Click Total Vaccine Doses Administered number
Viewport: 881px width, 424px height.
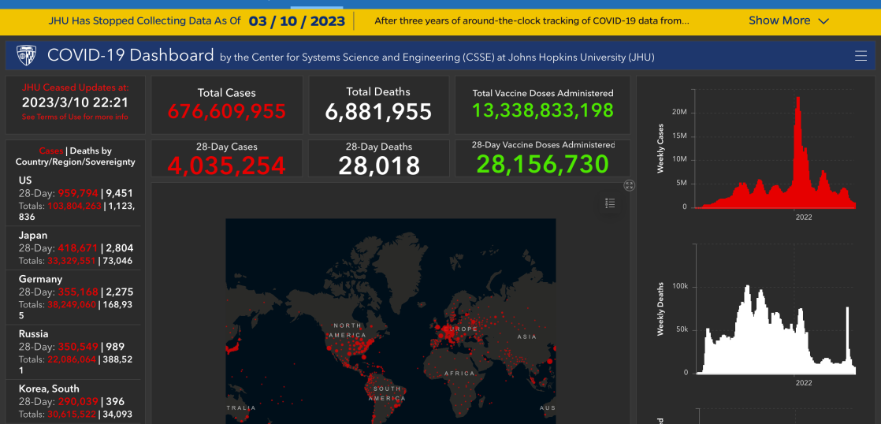542,110
